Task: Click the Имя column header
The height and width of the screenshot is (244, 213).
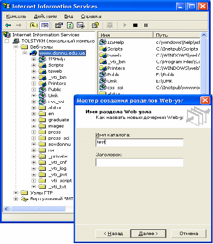Action: click(x=126, y=35)
